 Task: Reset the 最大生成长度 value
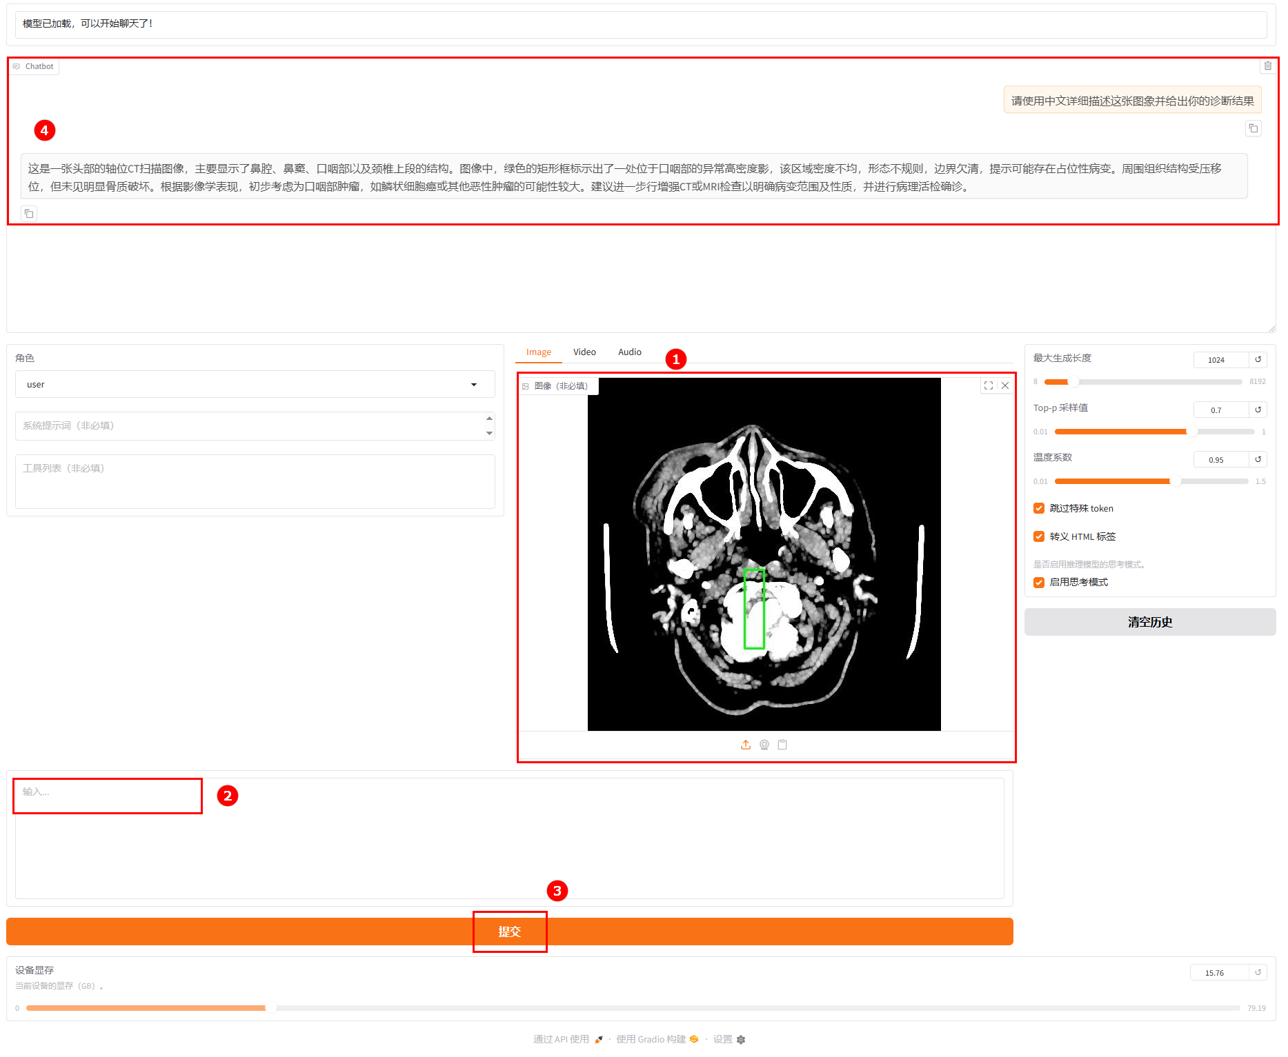[1258, 359]
